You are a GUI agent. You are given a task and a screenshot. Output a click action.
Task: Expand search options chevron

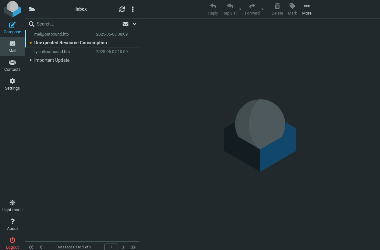coord(135,24)
